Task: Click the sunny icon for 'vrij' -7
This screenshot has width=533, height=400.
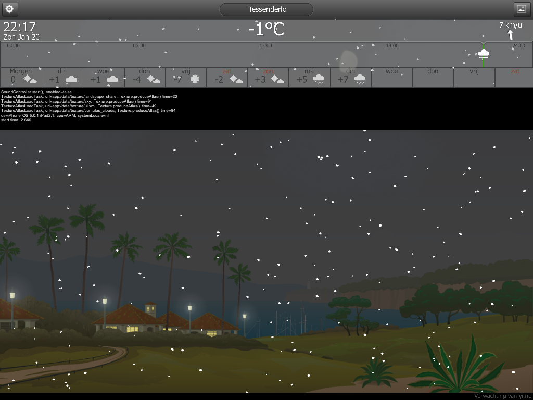Action: 195,79
